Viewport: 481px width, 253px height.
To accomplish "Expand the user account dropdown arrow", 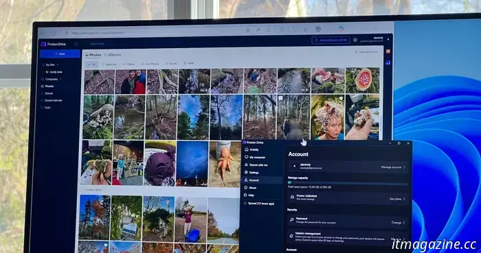I will click(388, 39).
